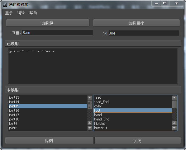
Task: Click the 来自 field containing Sam
Action: (57, 33)
